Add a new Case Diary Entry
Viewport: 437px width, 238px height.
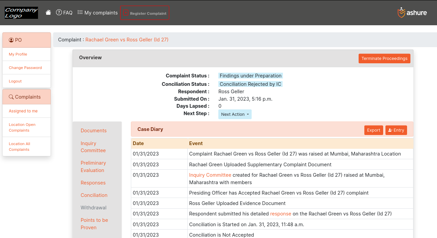pos(396,130)
